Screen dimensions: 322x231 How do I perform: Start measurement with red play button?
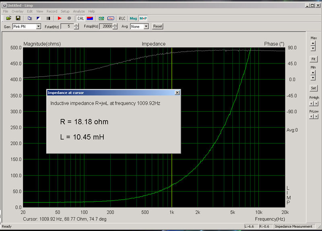[60, 18]
